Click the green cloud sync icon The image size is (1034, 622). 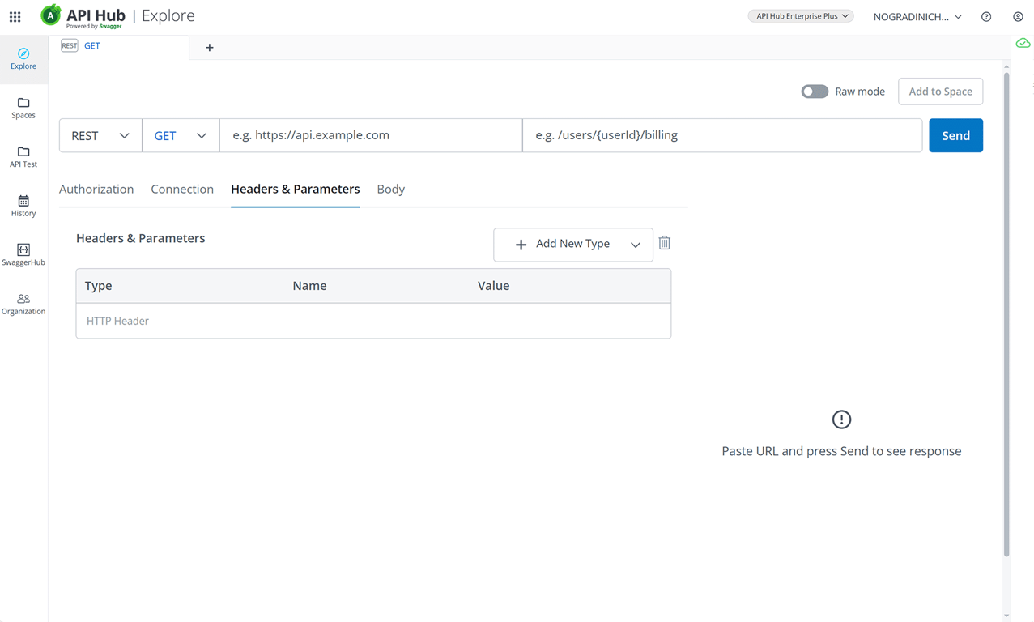tap(1023, 44)
